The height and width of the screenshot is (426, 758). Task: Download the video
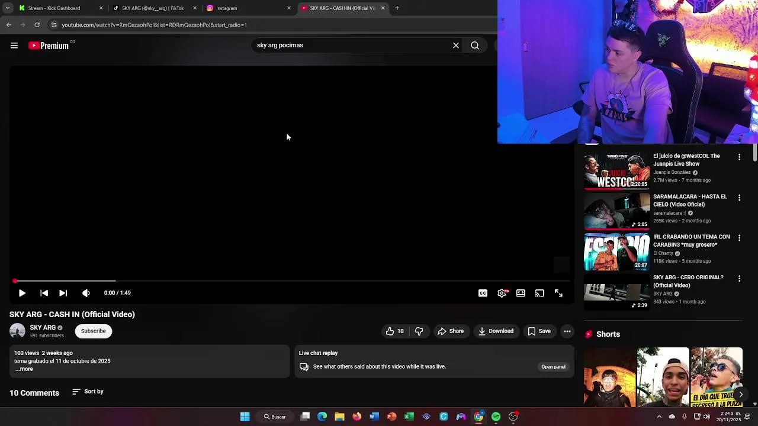pos(496,331)
